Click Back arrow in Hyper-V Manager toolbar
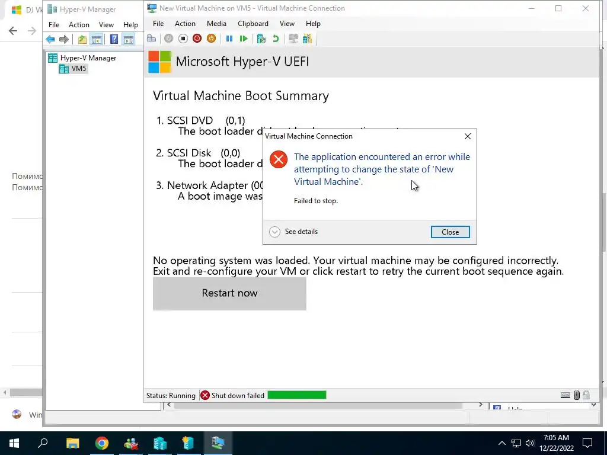This screenshot has width=607, height=455. (50, 39)
